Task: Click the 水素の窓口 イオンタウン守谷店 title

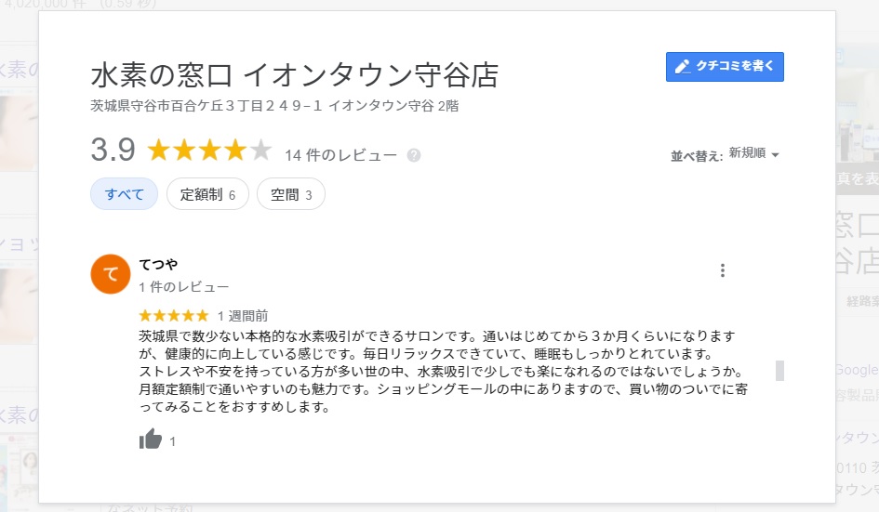Action: 295,74
